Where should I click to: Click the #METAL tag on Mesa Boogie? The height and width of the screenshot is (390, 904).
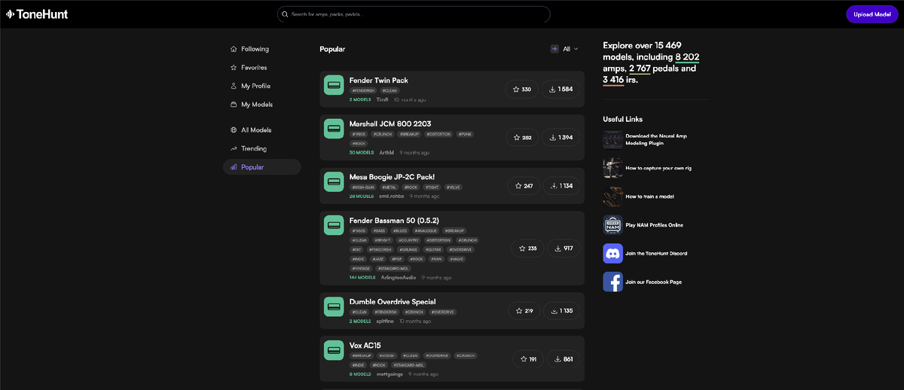[x=389, y=187]
